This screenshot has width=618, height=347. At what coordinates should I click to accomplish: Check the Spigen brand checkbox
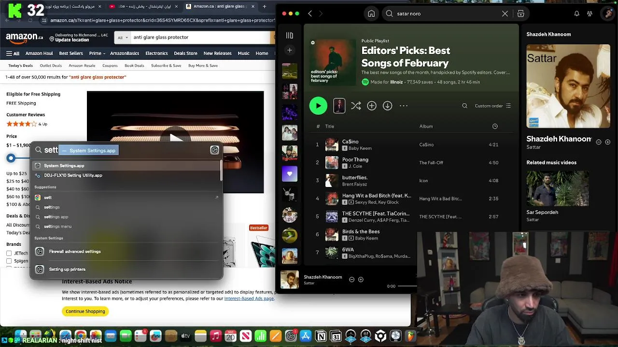(x=9, y=261)
